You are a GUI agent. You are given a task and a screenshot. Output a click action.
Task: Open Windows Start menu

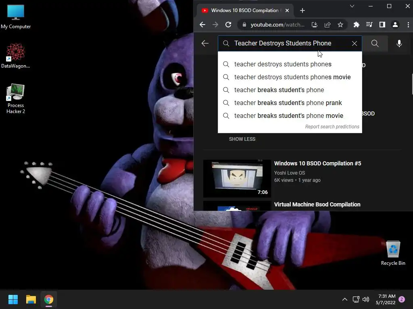tap(13, 299)
